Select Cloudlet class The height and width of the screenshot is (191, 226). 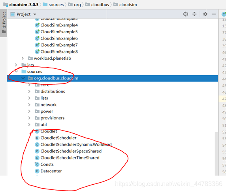[x=49, y=131]
